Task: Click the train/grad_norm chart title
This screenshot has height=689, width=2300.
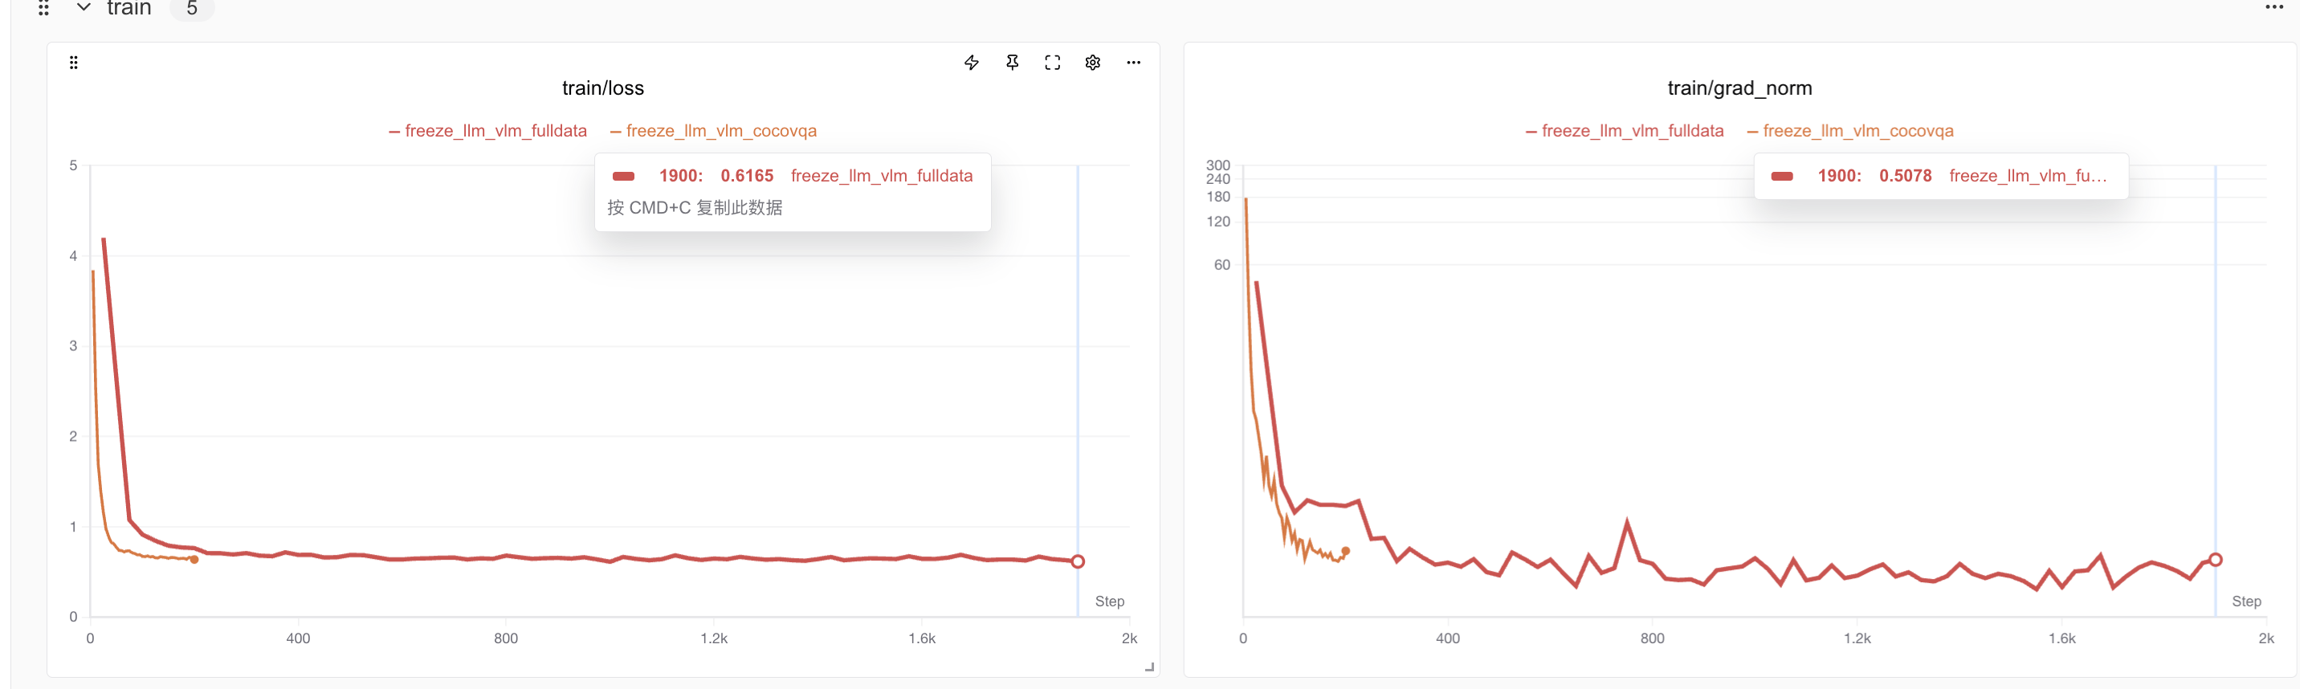Action: coord(1739,88)
